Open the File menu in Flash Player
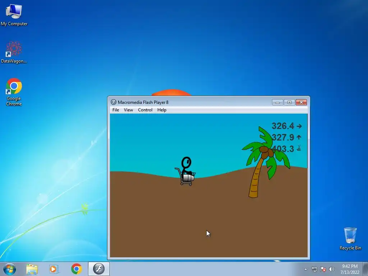The height and width of the screenshot is (276, 368). (x=116, y=110)
